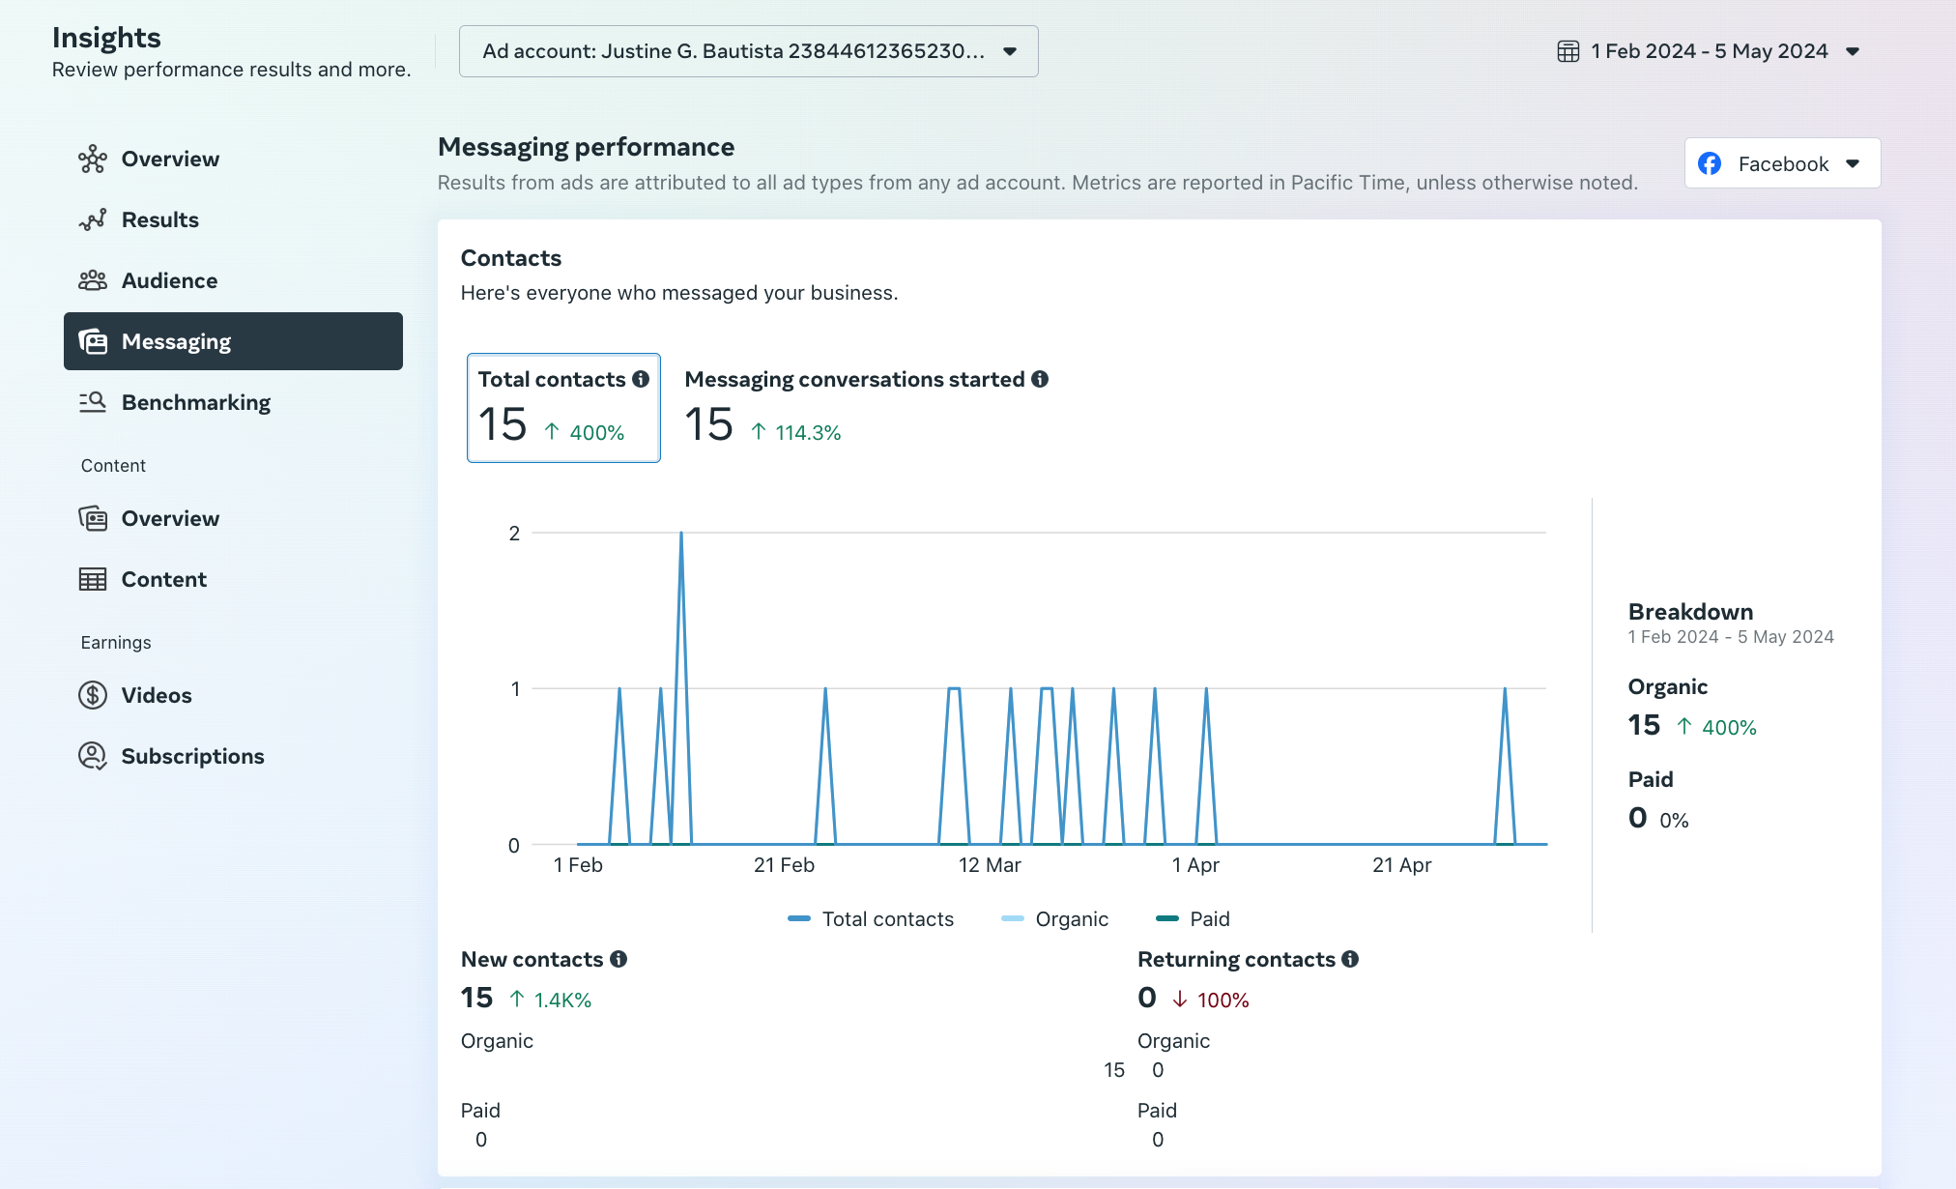Click the info icon beside Returning contacts
The width and height of the screenshot is (1956, 1189).
[1350, 959]
